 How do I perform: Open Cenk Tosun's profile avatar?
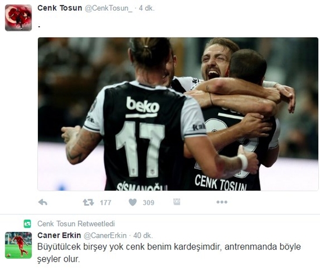19,18
